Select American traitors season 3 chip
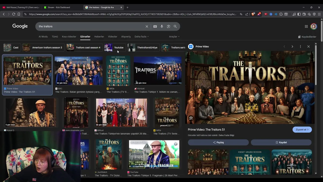323x182 pixels. (43, 48)
